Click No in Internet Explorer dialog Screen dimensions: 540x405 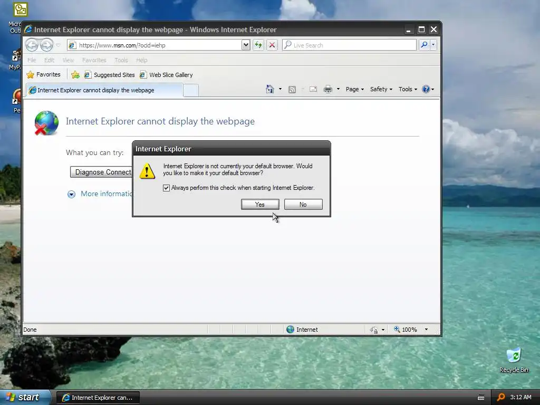click(303, 204)
